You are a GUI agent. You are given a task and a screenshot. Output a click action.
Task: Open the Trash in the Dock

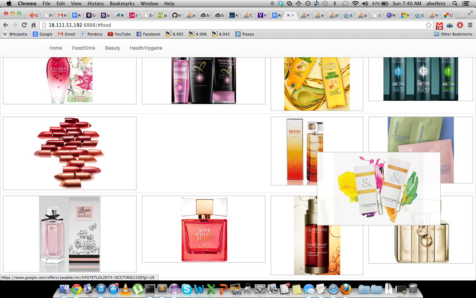pyautogui.click(x=413, y=289)
